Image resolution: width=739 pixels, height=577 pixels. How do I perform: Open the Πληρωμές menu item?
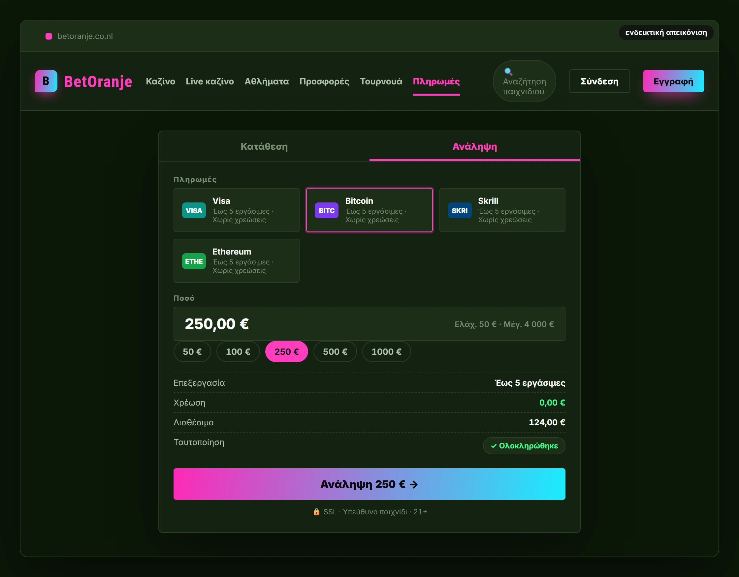[x=436, y=81]
